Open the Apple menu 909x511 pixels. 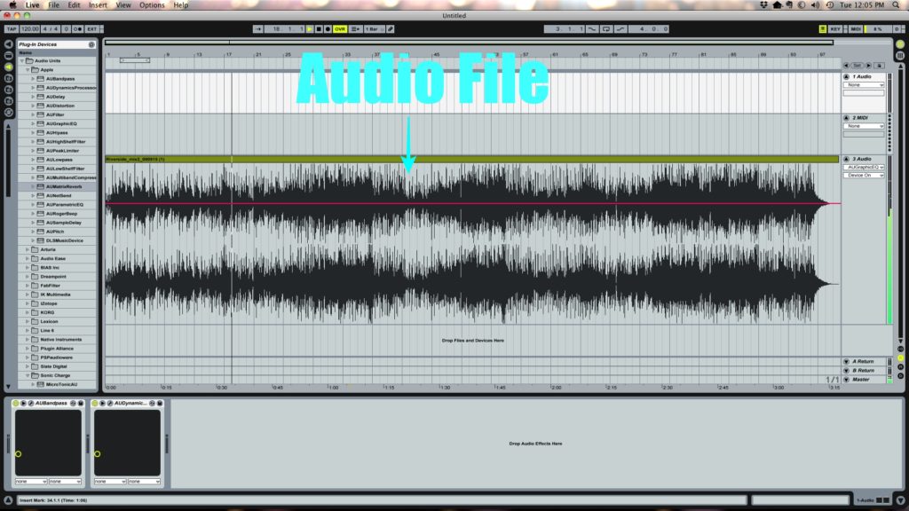[12, 4]
